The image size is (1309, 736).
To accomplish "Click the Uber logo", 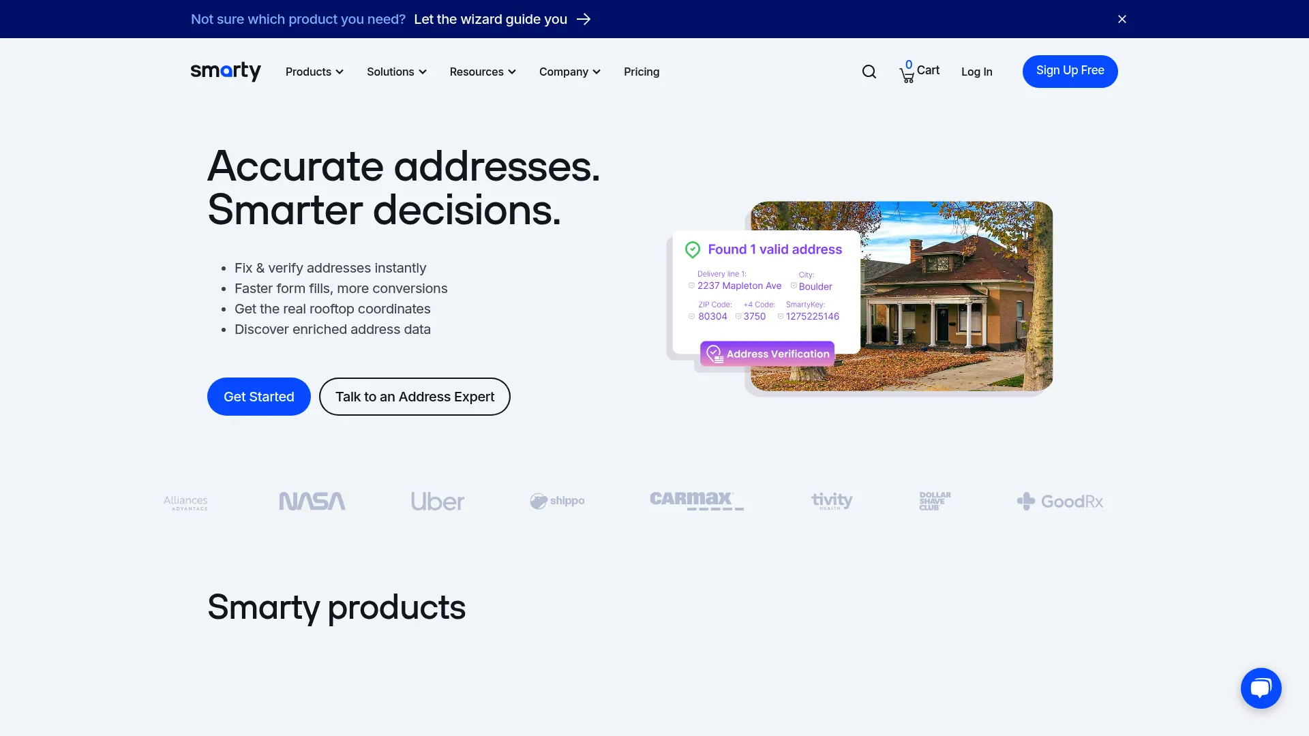I will 438,502.
